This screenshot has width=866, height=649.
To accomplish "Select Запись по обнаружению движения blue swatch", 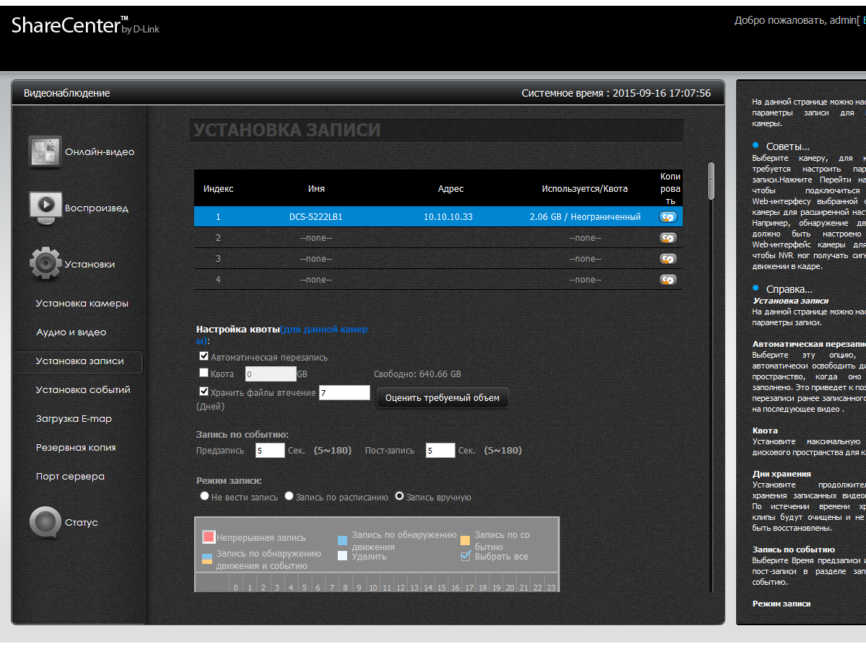I will [343, 540].
